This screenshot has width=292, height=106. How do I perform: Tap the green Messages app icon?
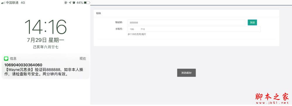point(6,59)
